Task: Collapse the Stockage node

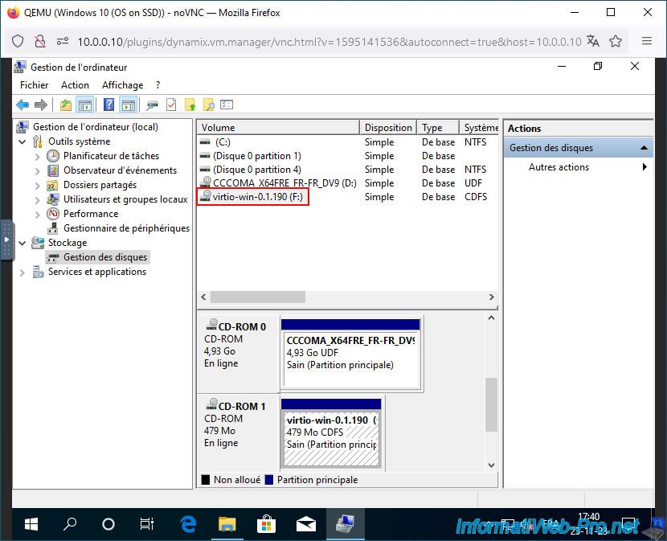Action: click(23, 243)
